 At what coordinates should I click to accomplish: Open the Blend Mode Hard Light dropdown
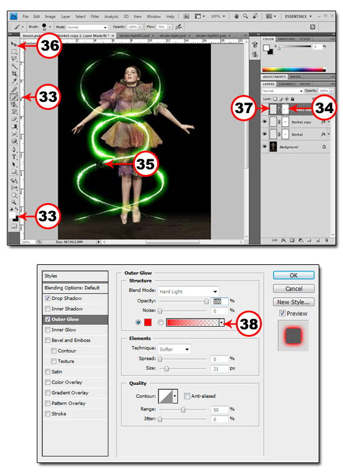tap(188, 291)
